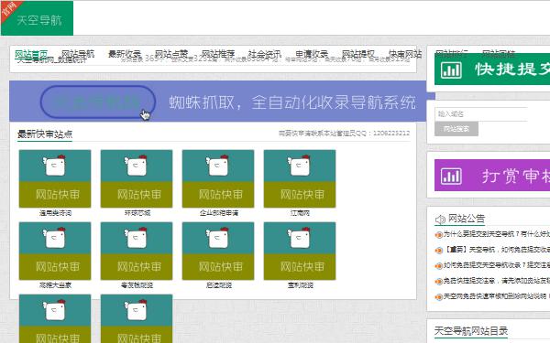Click the 网站公告 heading text
Viewport: 550px width, 343px height.
tap(467, 219)
